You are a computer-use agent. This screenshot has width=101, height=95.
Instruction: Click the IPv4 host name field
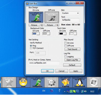coord(44,63)
